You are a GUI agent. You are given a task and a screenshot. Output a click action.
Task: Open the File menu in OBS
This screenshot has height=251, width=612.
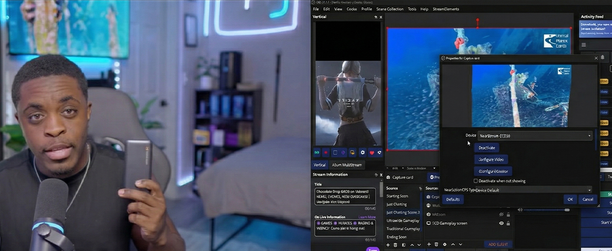click(316, 9)
